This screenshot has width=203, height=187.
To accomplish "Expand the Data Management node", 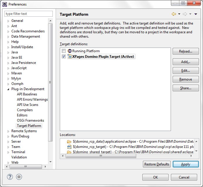I will tap(8, 37).
